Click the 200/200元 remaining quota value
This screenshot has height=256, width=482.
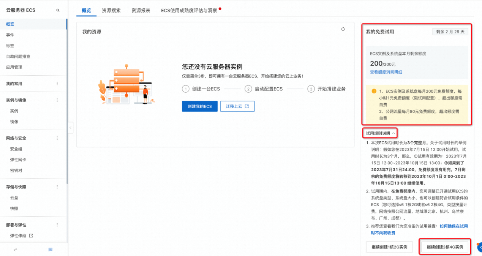click(383, 64)
